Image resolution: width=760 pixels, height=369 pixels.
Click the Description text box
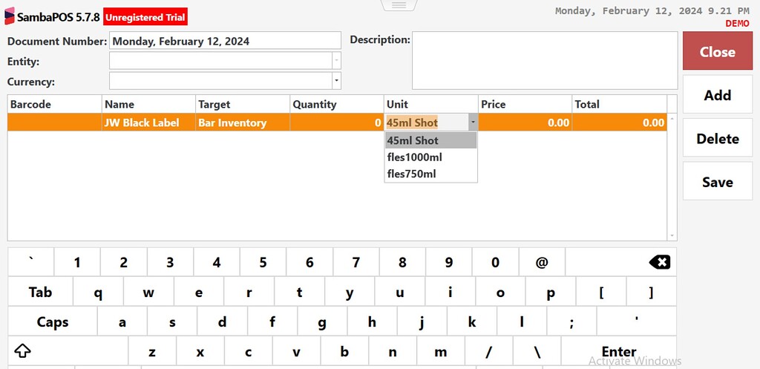(x=545, y=61)
